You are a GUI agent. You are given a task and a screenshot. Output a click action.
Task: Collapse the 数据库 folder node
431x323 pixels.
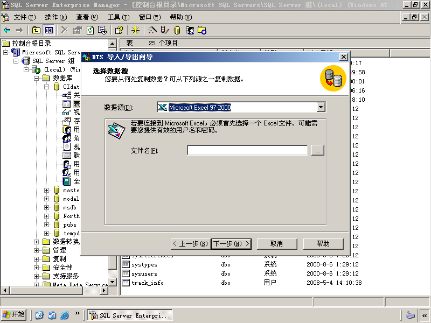[36, 78]
